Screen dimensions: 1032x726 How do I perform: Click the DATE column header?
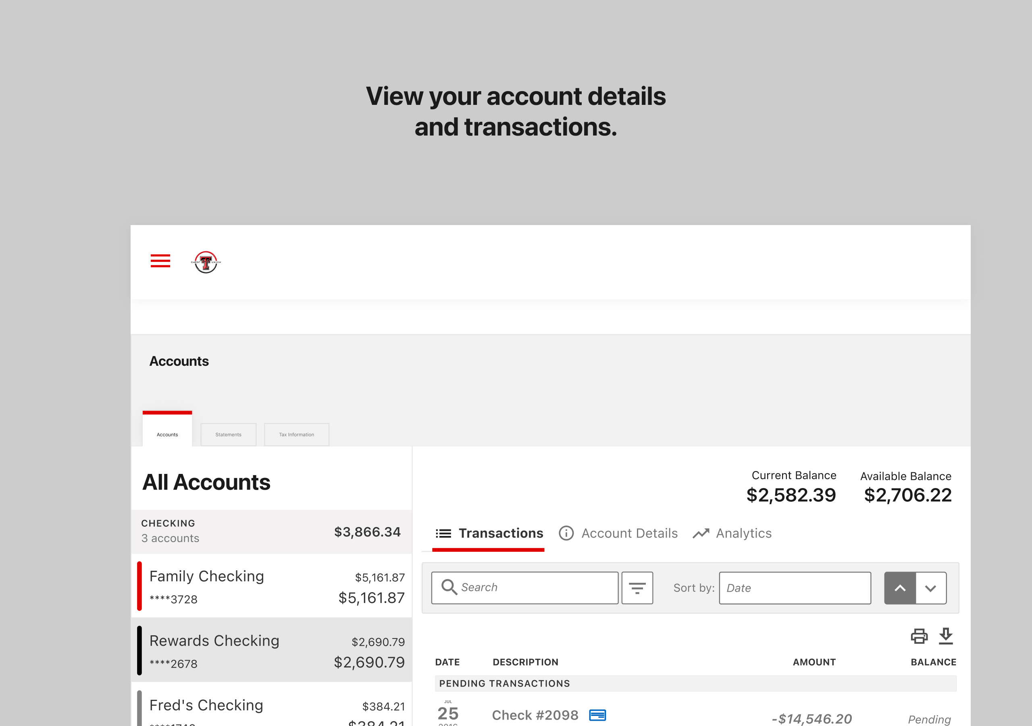point(447,662)
